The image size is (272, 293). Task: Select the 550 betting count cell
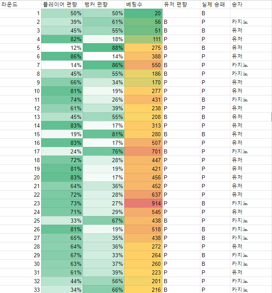[144, 65]
